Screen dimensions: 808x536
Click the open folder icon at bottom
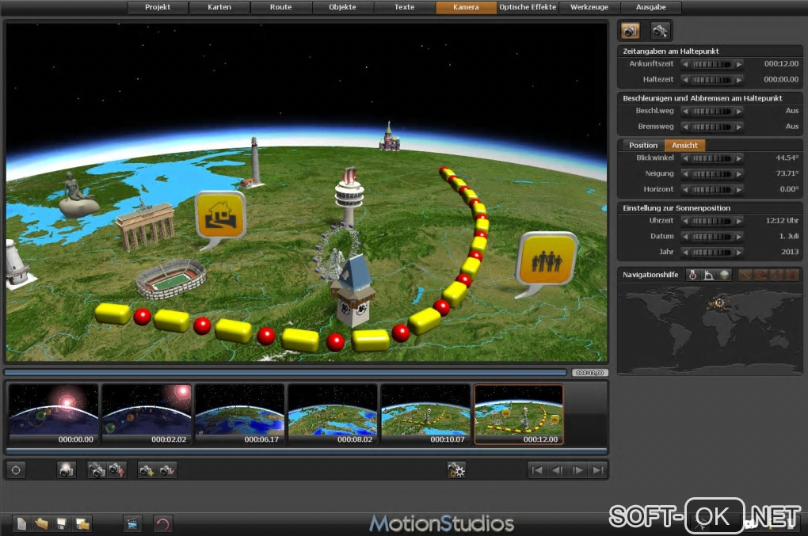(42, 523)
